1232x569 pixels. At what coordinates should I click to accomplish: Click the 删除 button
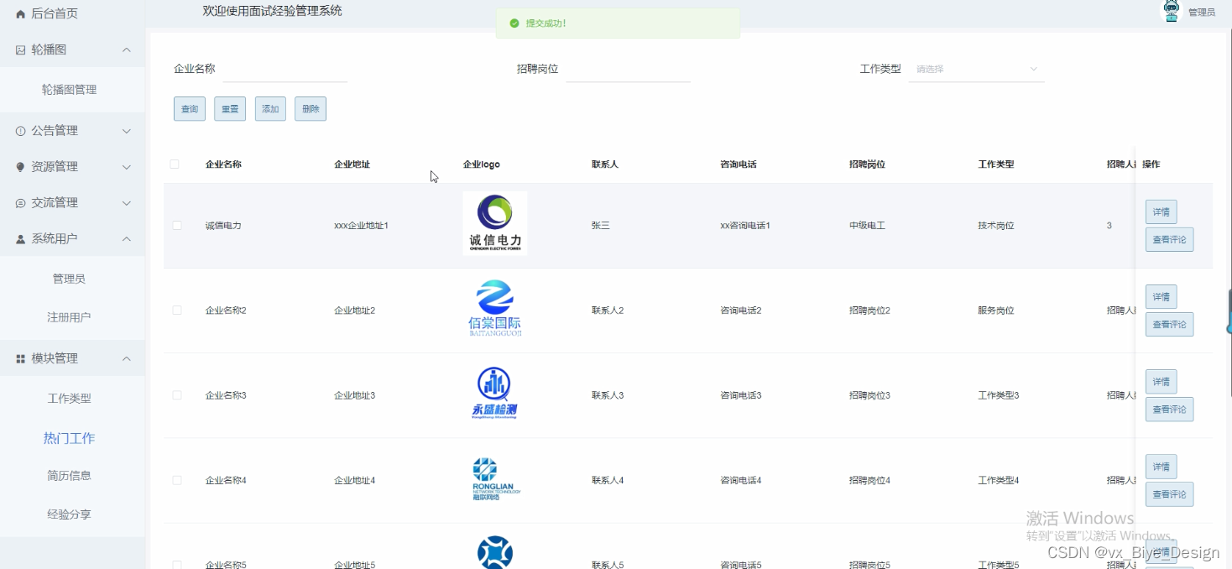point(311,109)
